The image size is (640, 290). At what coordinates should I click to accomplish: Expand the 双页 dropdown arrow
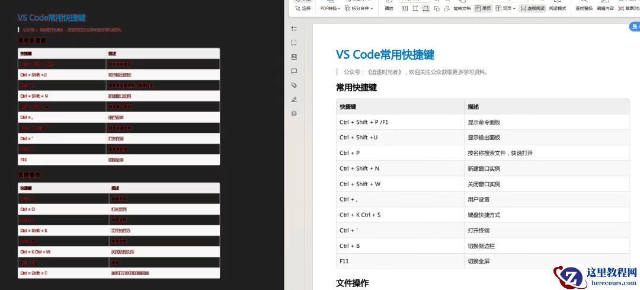pyautogui.click(x=514, y=8)
